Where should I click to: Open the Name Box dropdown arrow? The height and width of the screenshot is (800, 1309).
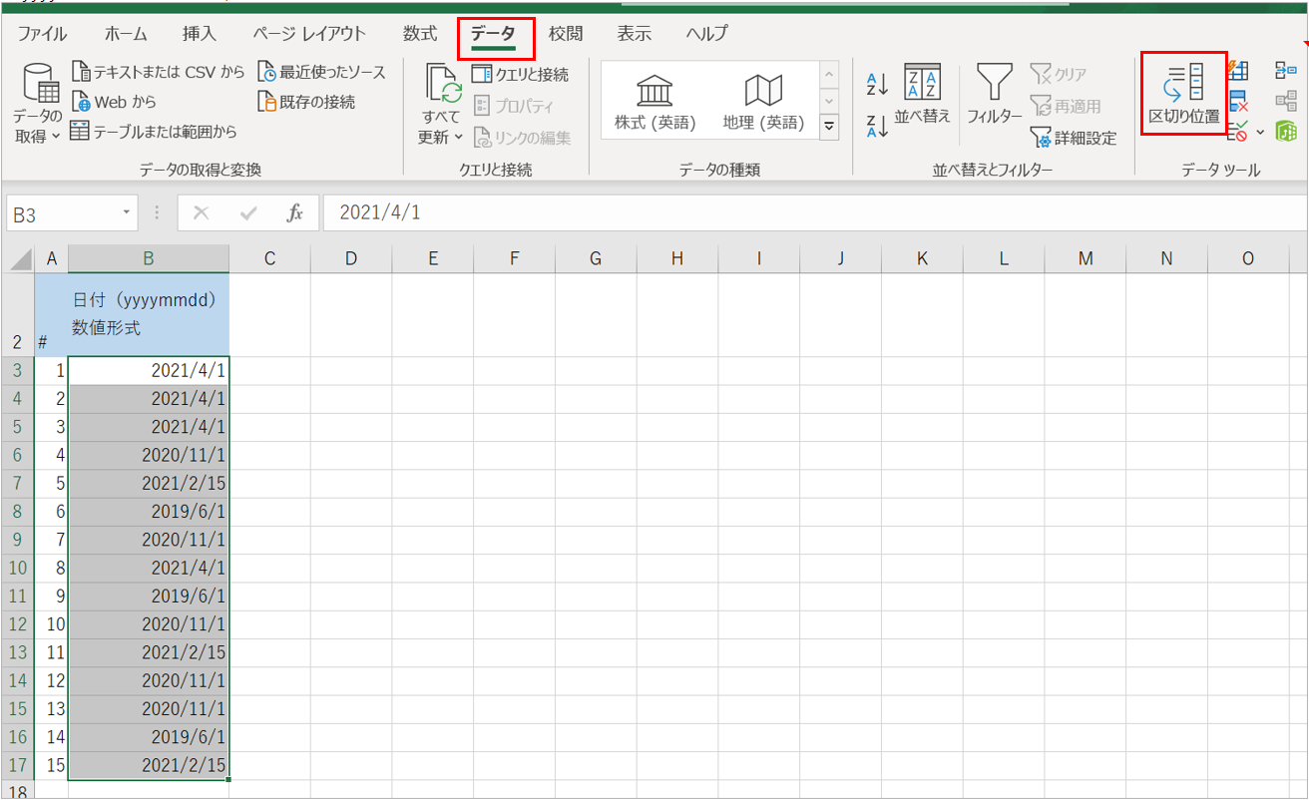point(127,212)
